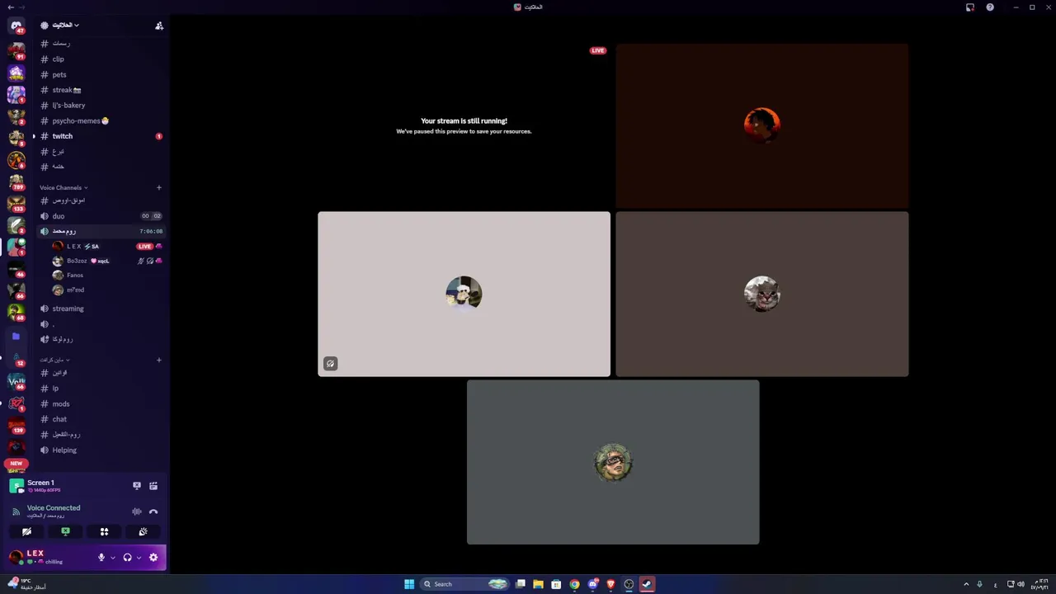
Task: Join the duo voice channel
Action: coord(101,216)
